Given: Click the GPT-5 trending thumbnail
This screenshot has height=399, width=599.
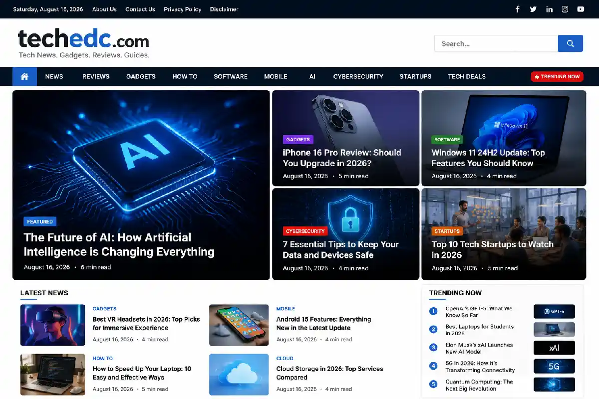Looking at the screenshot, I should pyautogui.click(x=554, y=312).
